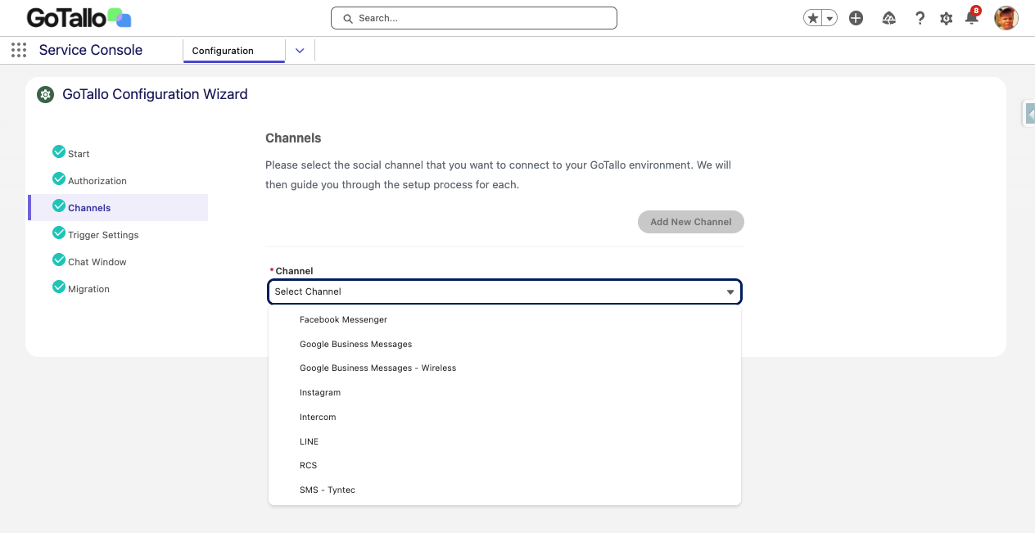Open the Setup gear icon
1035x533 pixels.
click(946, 18)
